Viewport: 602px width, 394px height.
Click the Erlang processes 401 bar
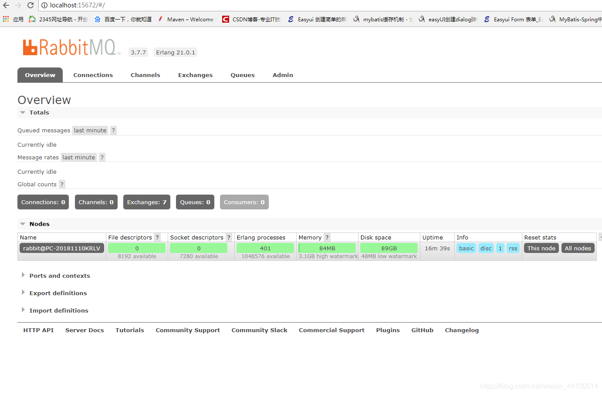265,248
